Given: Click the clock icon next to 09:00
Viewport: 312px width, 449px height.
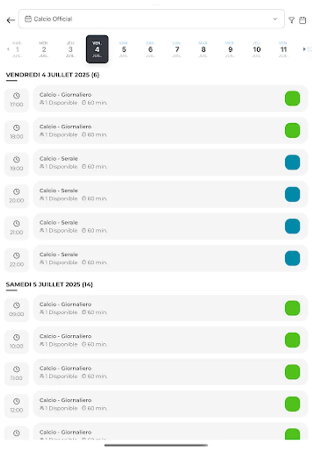Looking at the screenshot, I should [x=16, y=305].
